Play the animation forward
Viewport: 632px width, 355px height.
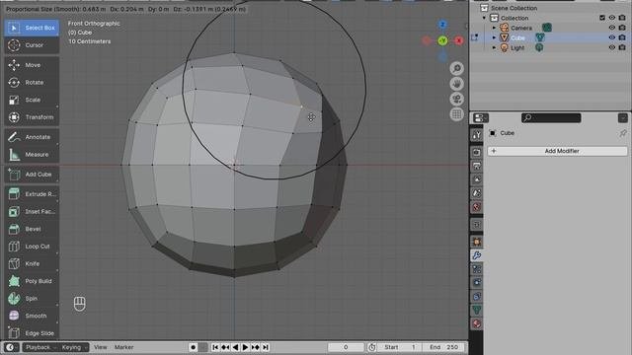(x=245, y=347)
